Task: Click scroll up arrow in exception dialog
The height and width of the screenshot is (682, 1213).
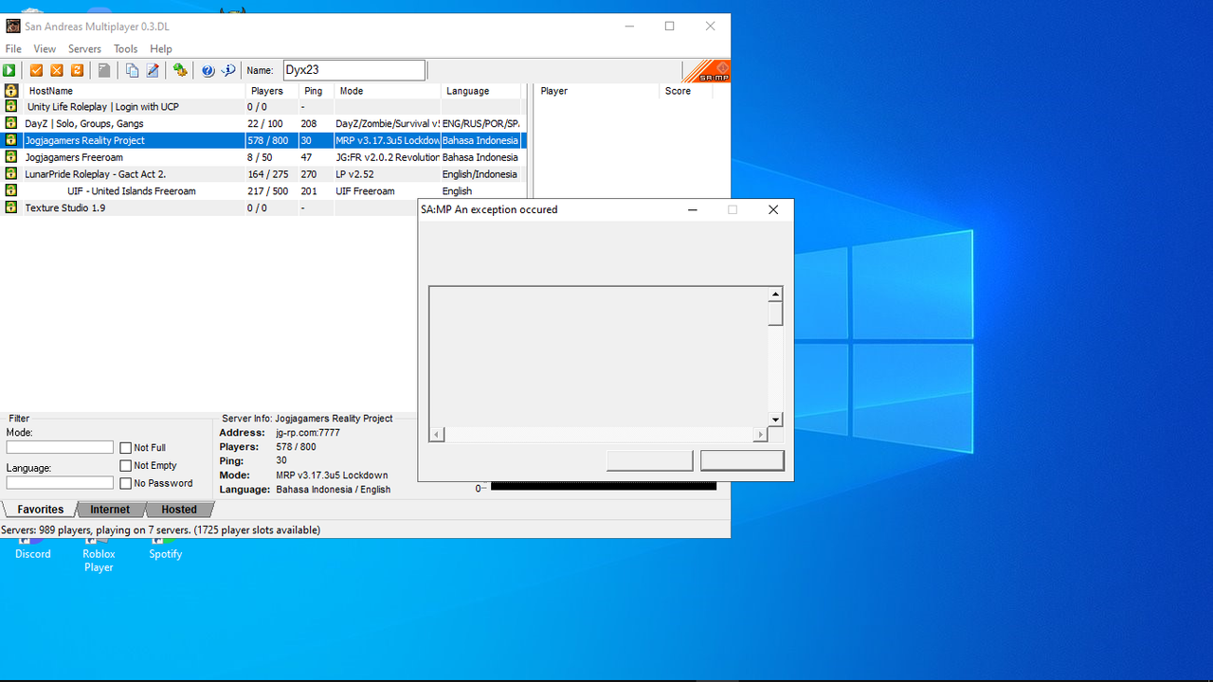Action: tap(775, 295)
